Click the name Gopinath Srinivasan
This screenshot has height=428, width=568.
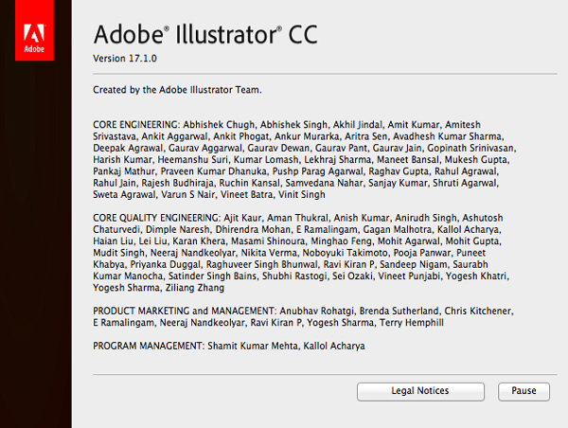470,148
